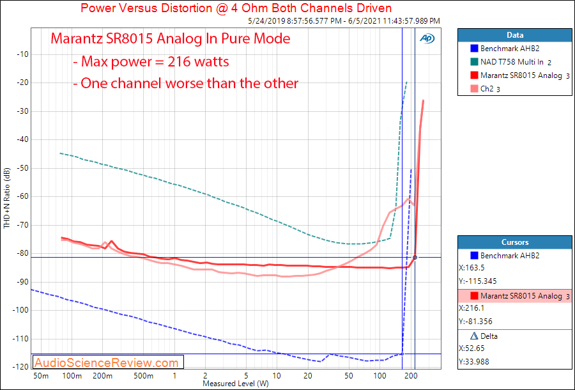Click the Marantz SR8015 Analog In Pure Mode annotation
Screen dimensions: 575x390
171,38
